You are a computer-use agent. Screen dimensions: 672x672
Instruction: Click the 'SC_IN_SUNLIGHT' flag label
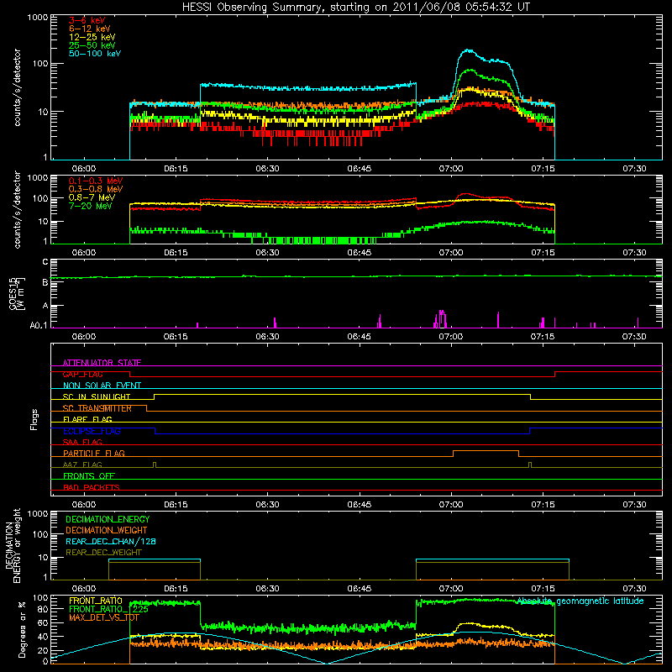[97, 396]
